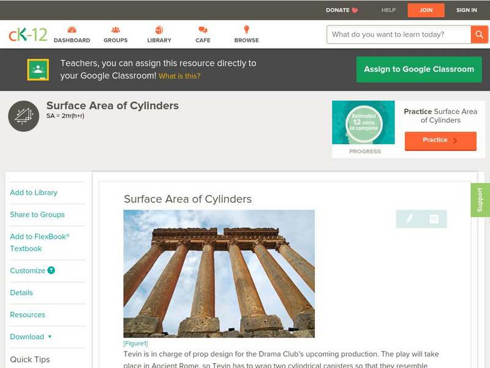Screen dimensions: 490x368
Task: Open the GROUPS menu label
Action: pos(116,40)
